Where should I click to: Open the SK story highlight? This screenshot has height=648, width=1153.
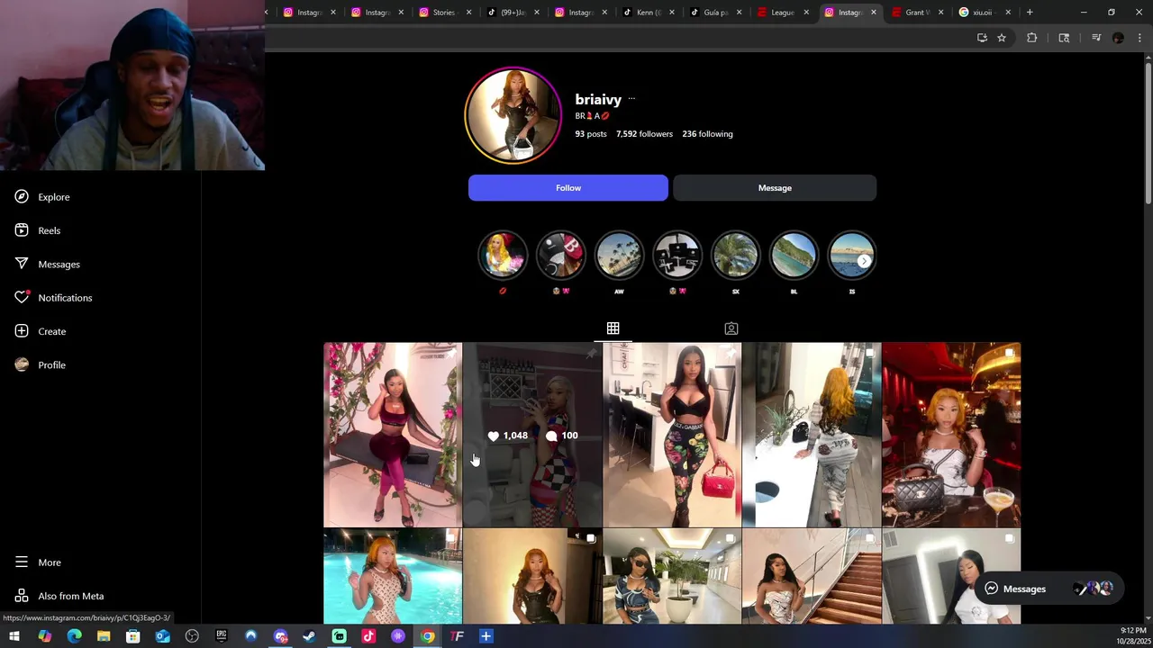(x=735, y=256)
